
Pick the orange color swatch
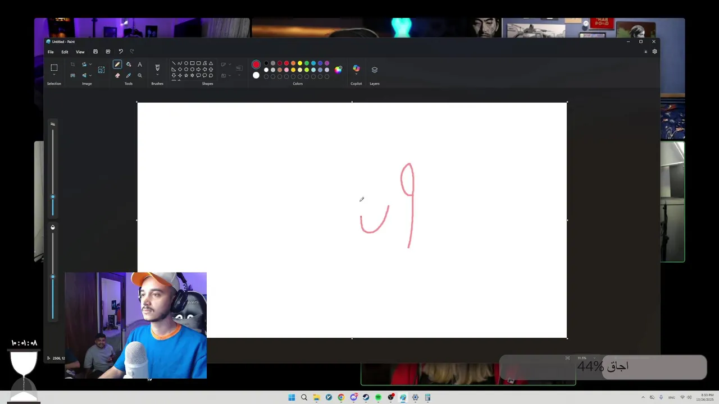[293, 63]
